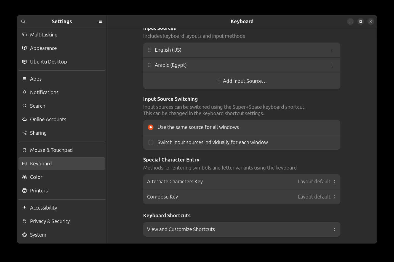Open Arabic (Egypt) three-dot options menu
Screen dimensions: 394x262
[332, 65]
